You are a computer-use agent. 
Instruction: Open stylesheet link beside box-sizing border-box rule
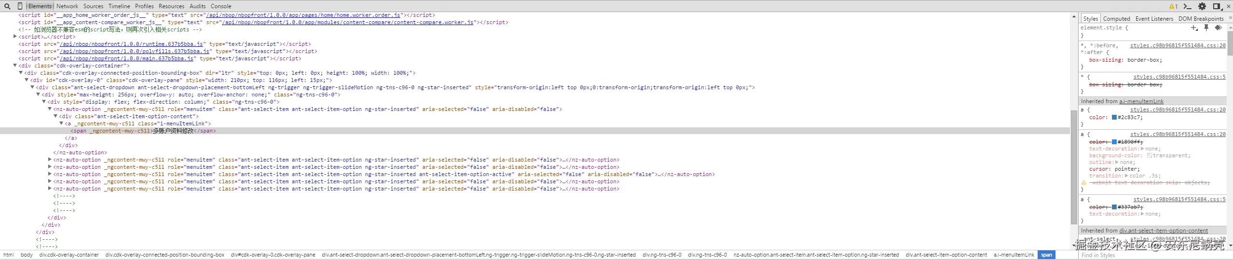point(1178,45)
